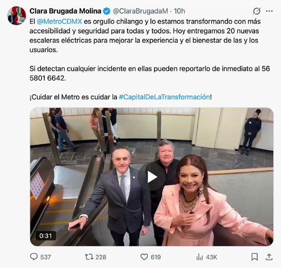The image size is (281, 268).
Task: Click the blue verified badge
Action: [107, 11]
